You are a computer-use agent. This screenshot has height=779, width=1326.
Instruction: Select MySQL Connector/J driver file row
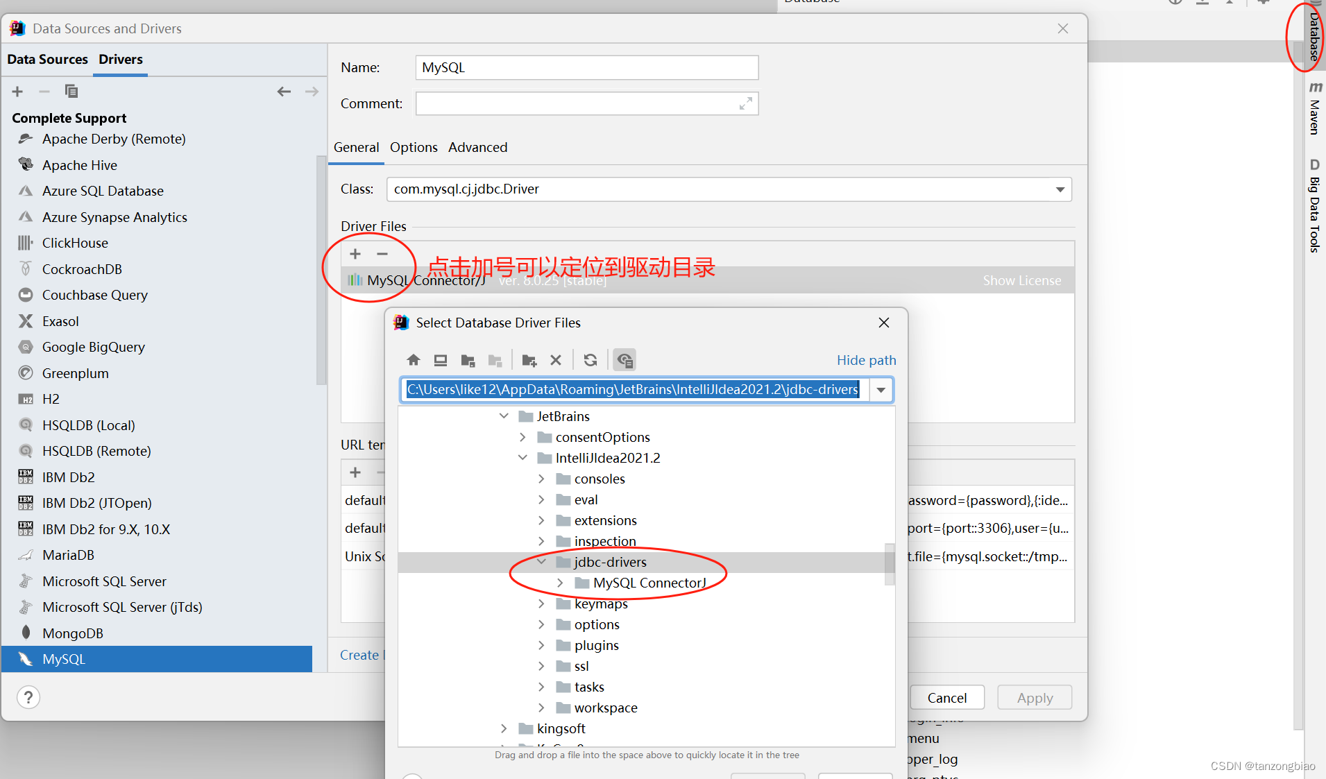point(708,280)
